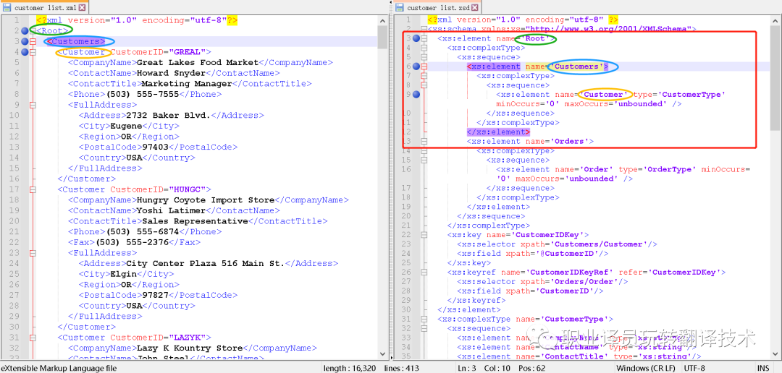This screenshot has height=373, width=782.
Task: Toggle INS insert mode in status bar
Action: coord(763,368)
